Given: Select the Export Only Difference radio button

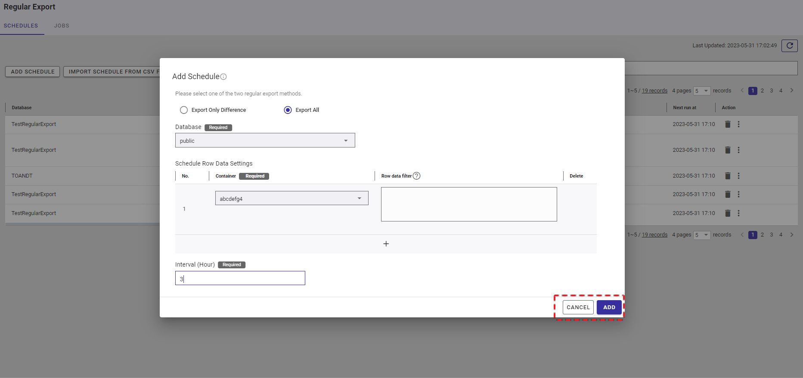Looking at the screenshot, I should [x=184, y=110].
